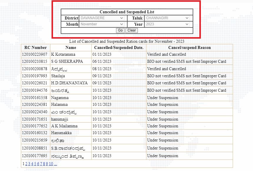
Task: Click the Name column header
Action: click(71, 48)
